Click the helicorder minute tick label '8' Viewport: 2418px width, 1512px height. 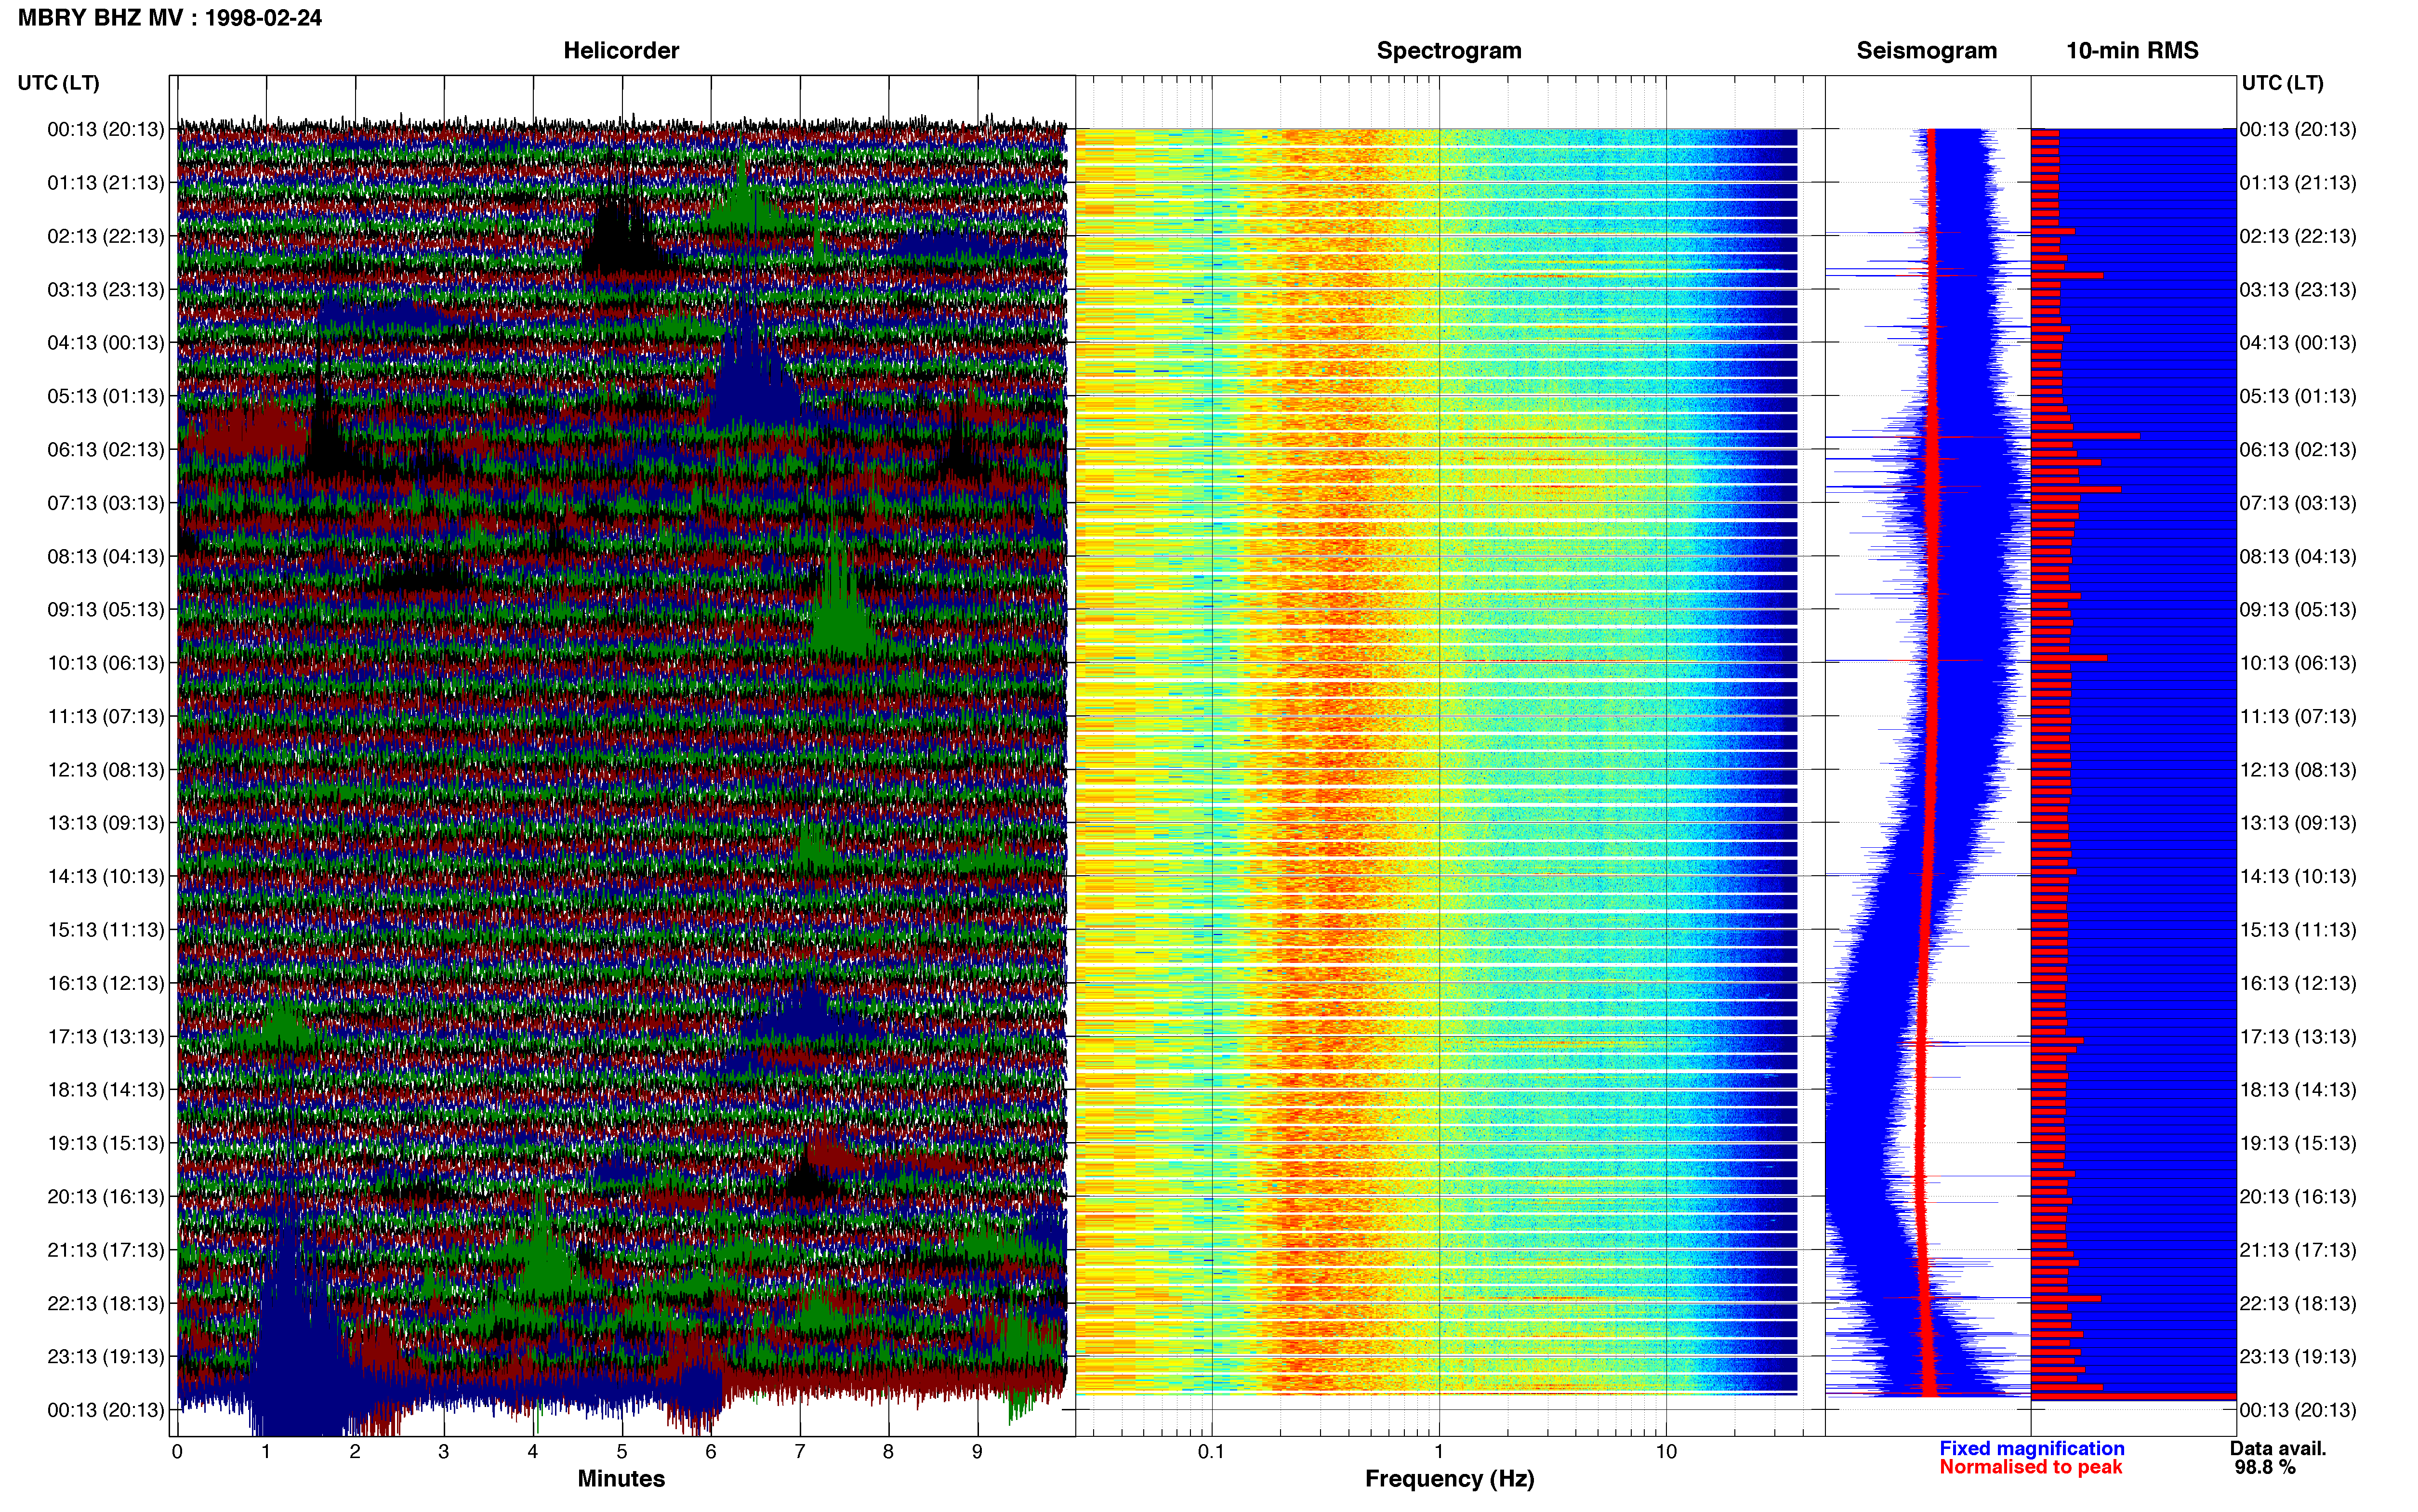(x=889, y=1452)
